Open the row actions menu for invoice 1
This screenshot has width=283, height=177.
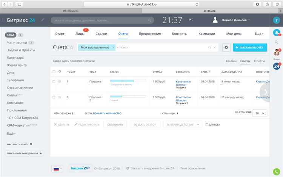[60, 82]
